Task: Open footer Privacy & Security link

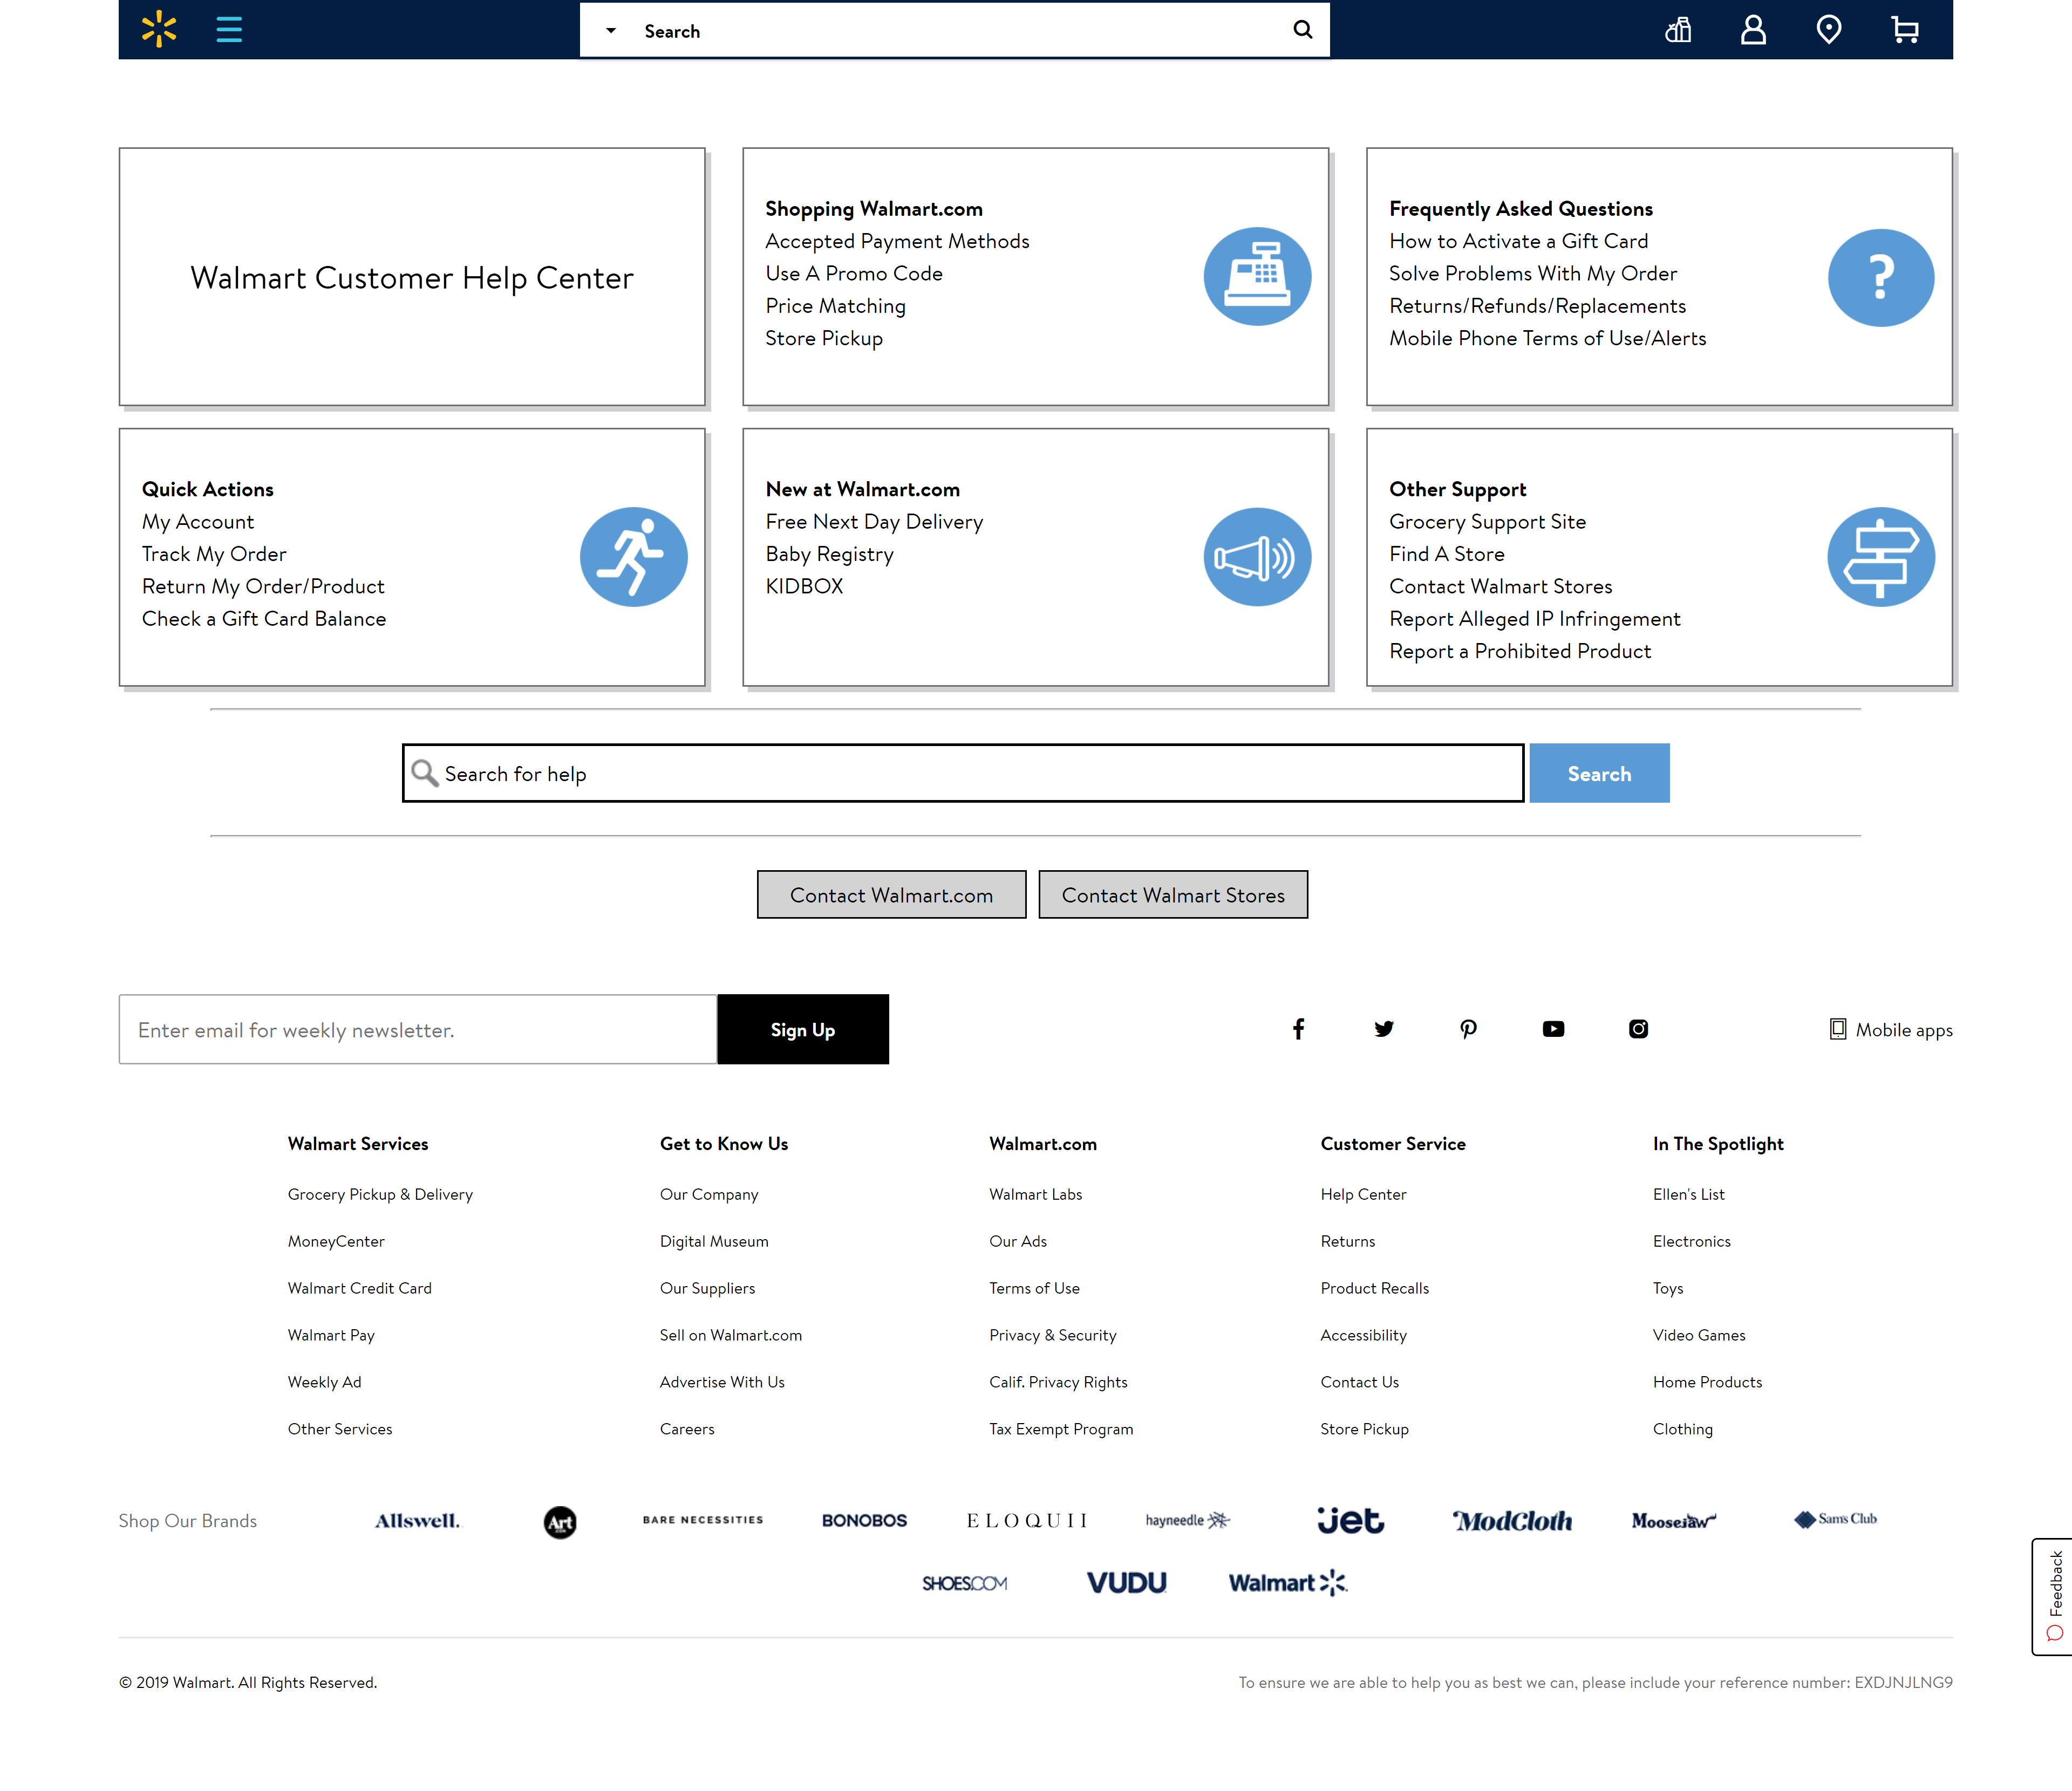Action: click(1053, 1335)
